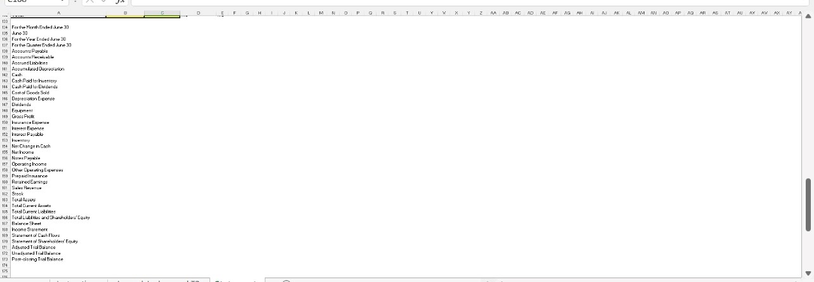Select the 'Adjusted Trial Balance' cell

[x=58, y=247]
